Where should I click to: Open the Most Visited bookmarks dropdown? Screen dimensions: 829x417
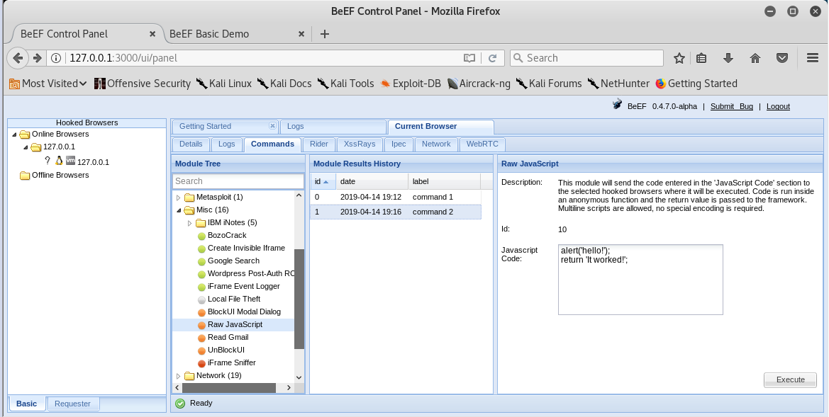coord(48,84)
